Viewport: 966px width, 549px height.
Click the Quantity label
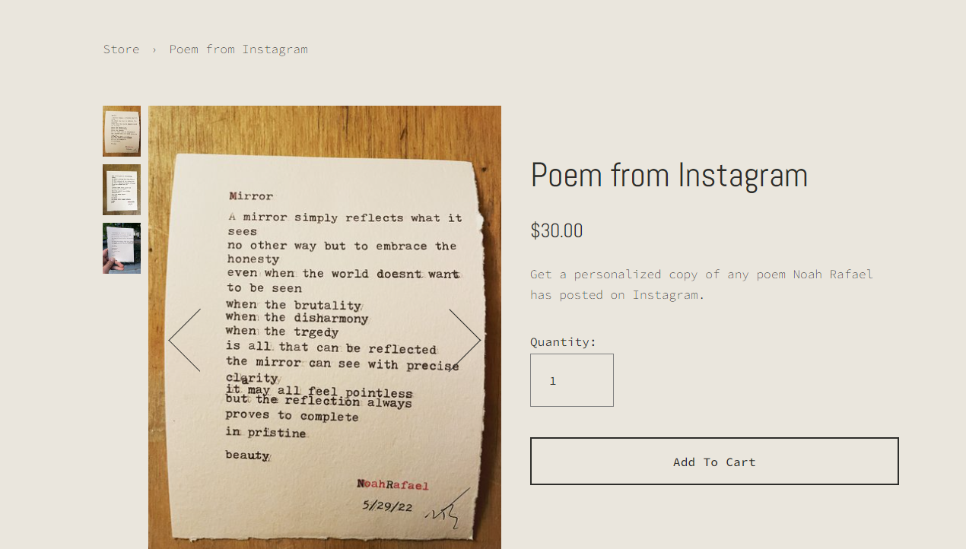click(563, 342)
